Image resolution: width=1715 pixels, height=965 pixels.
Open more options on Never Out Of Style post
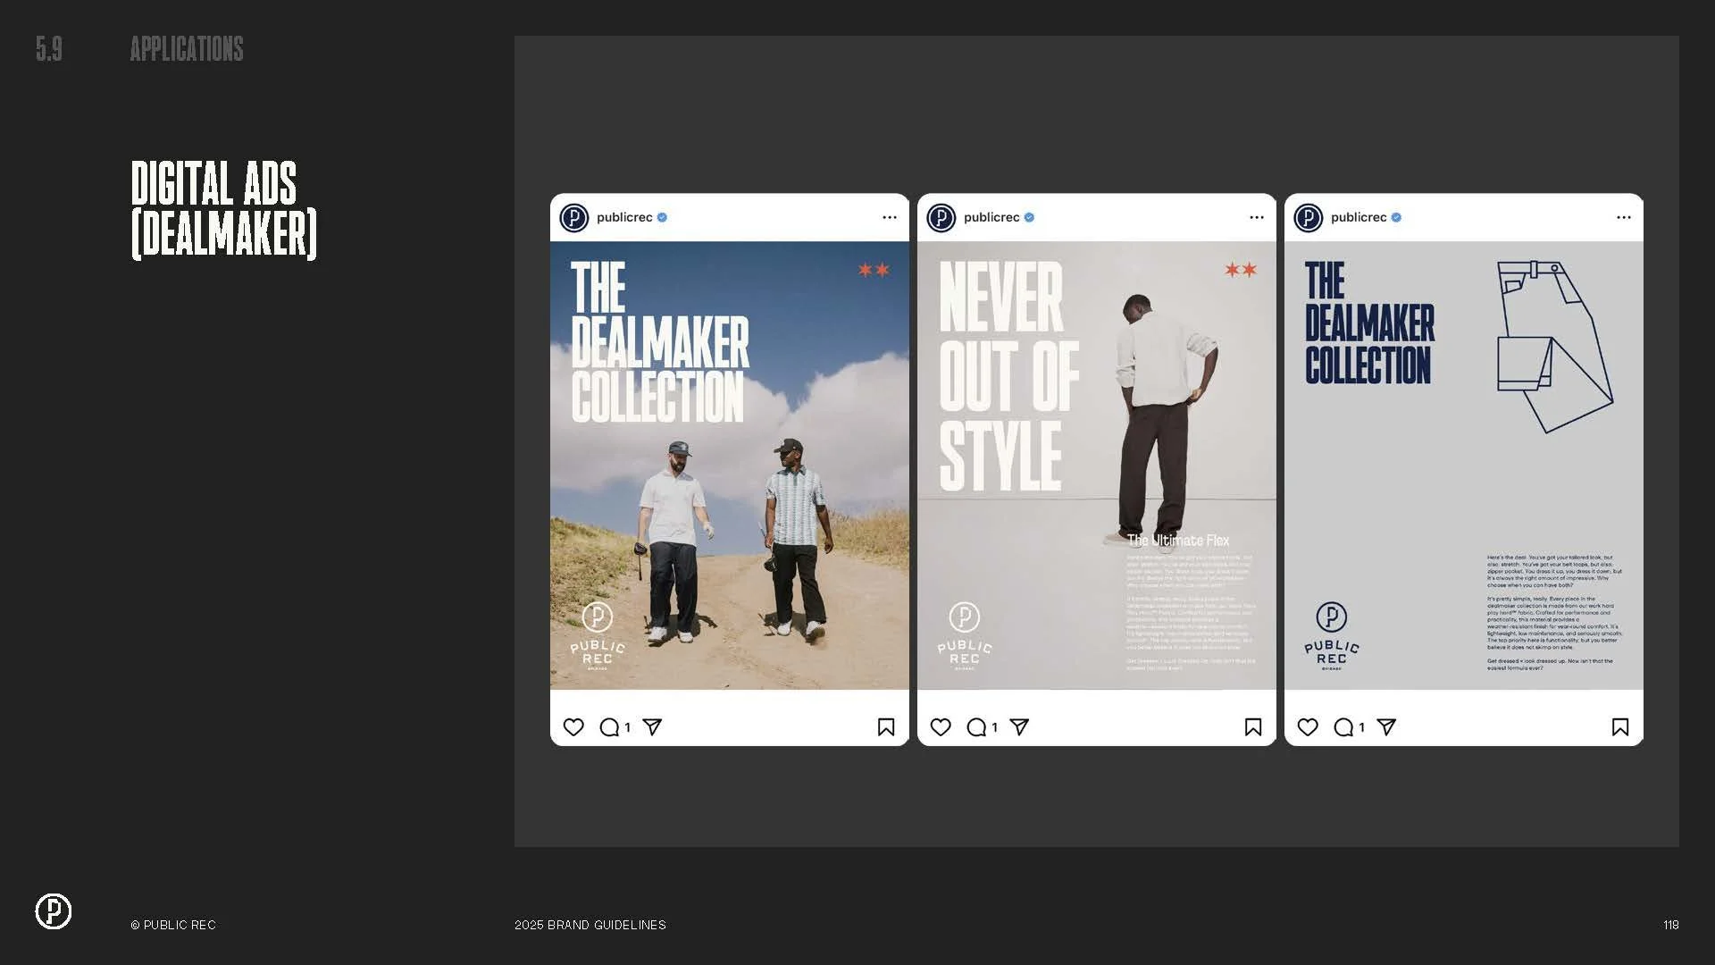click(1257, 217)
